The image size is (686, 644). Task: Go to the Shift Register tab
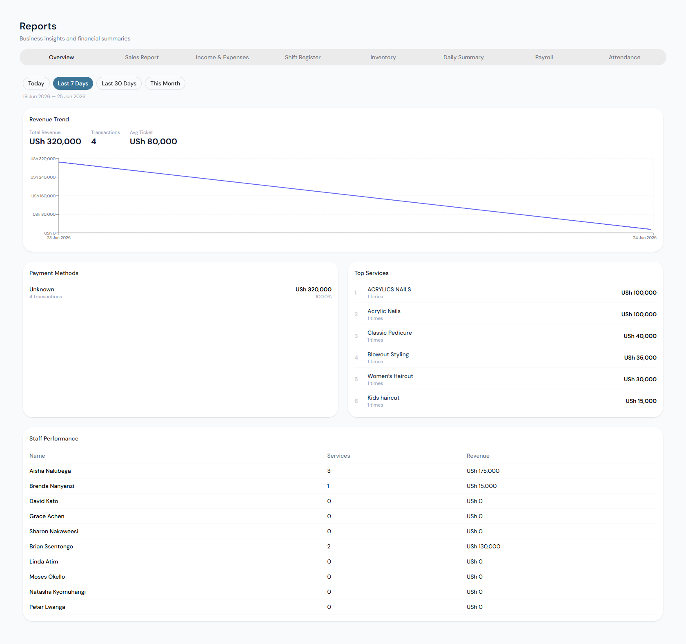[303, 57]
